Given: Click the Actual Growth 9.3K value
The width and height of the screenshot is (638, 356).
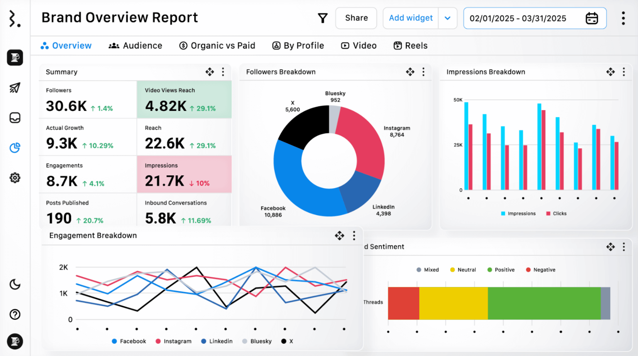Looking at the screenshot, I should click(62, 144).
